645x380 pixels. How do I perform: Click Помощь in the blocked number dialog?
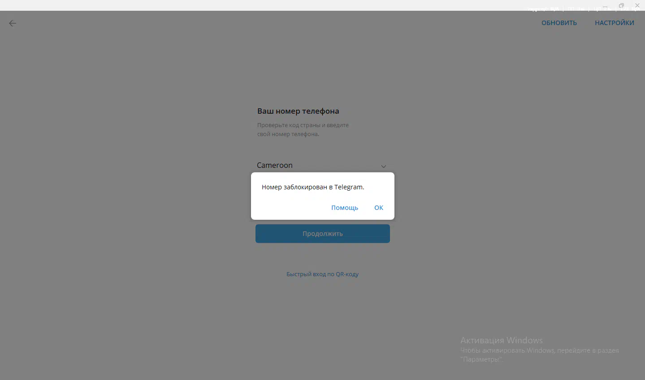pyautogui.click(x=345, y=208)
